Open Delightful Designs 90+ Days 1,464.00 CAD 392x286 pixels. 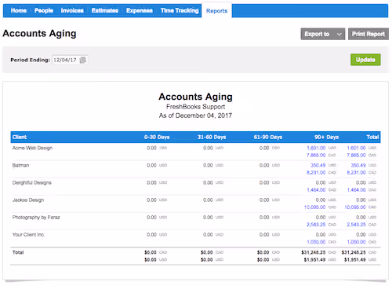coord(316,190)
